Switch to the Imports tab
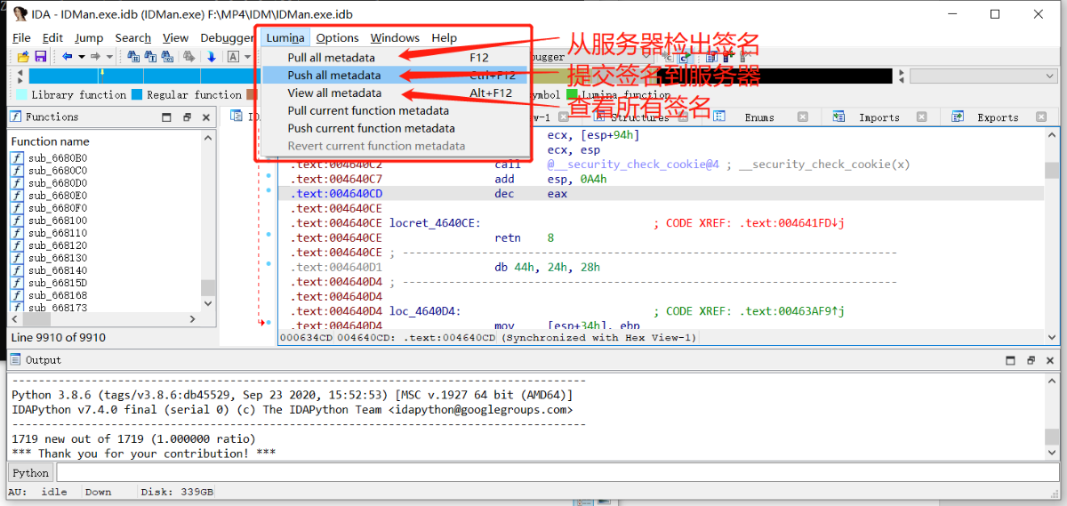Viewport: 1067px width, 506px height. click(878, 117)
